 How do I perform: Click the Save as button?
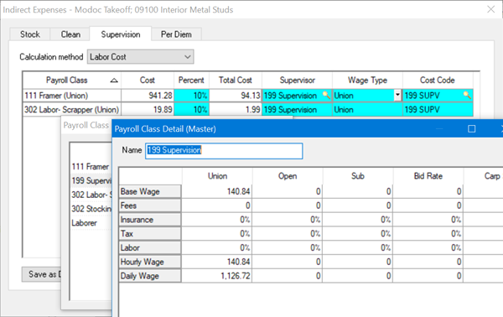point(42,274)
